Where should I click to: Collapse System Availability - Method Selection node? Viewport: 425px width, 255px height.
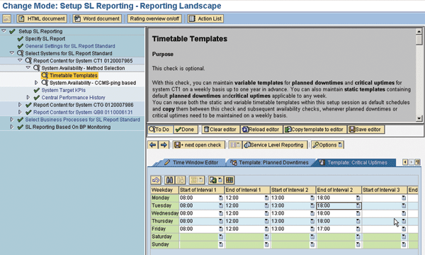(28, 67)
